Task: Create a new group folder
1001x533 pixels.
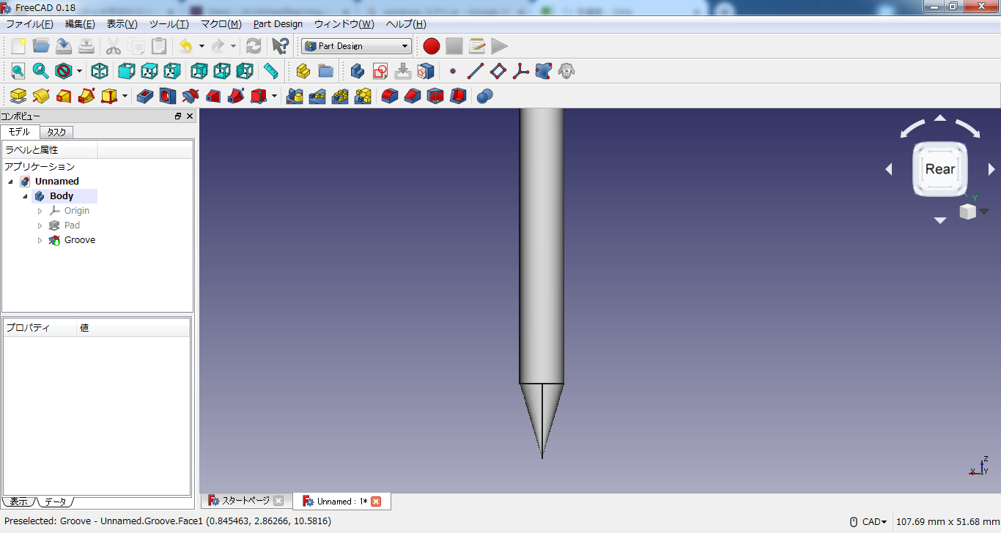Action: pyautogui.click(x=326, y=71)
